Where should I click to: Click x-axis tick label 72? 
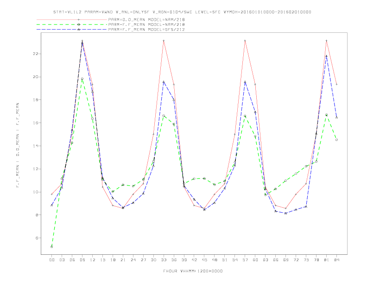[296, 260]
